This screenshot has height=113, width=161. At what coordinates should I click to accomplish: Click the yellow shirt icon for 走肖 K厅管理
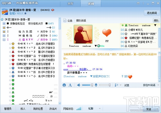pos(13,44)
